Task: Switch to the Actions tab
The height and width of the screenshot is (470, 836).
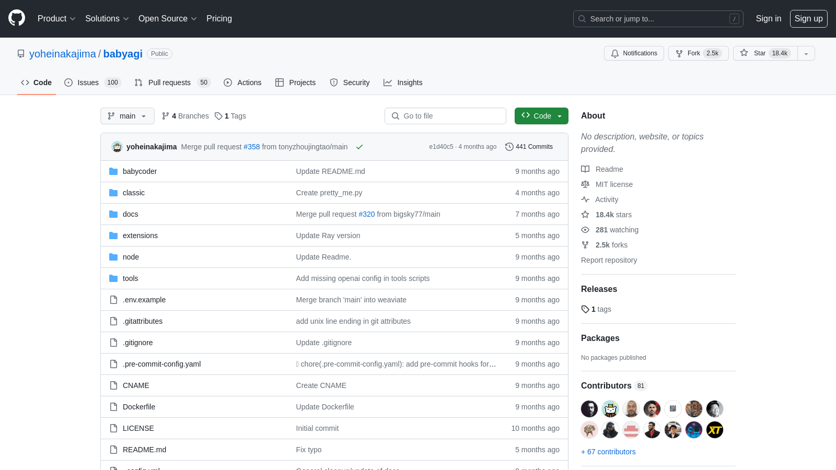Action: tap(242, 83)
